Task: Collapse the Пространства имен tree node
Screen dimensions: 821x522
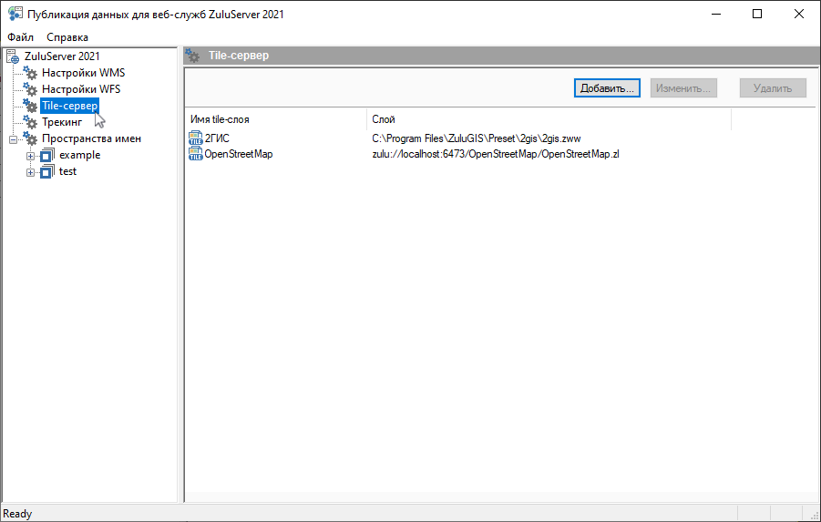Action: (13, 139)
